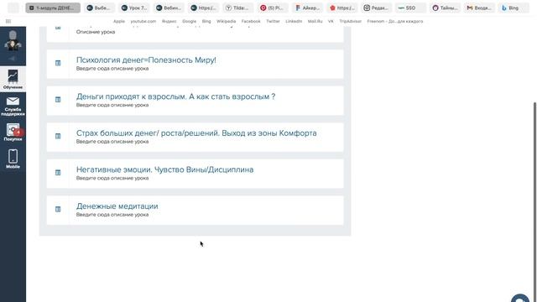This screenshot has width=537, height=302.
Task: Open the Mail.Ru bookmark
Action: 315,21
